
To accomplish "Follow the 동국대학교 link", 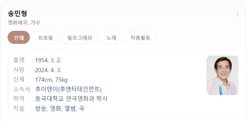I will (x=49, y=98).
